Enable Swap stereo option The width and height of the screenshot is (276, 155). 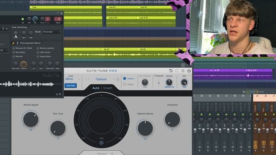click(38, 56)
